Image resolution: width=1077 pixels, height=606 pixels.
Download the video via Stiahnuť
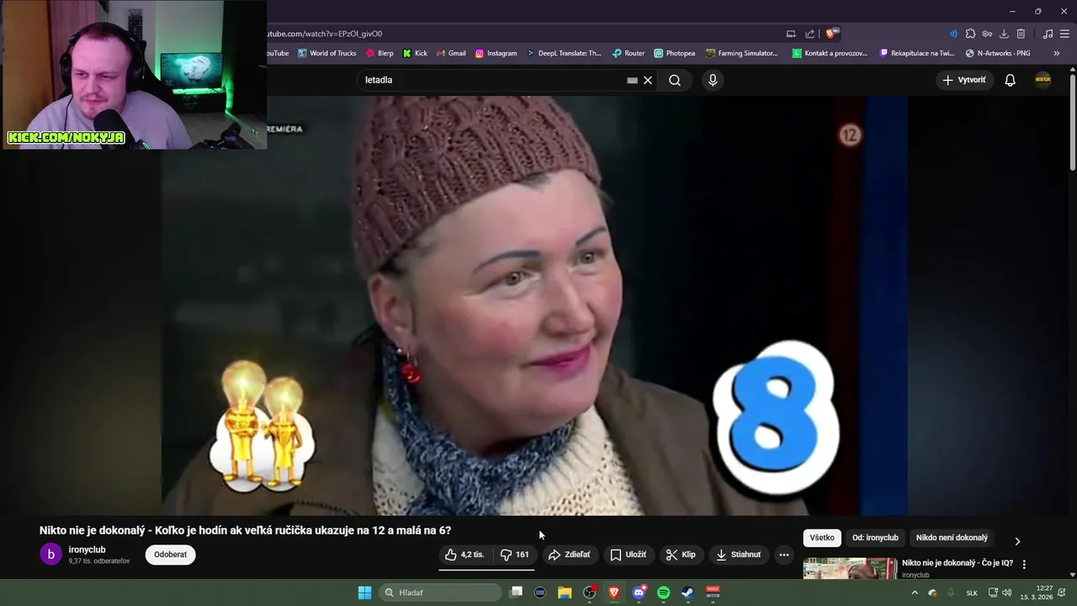click(x=738, y=555)
